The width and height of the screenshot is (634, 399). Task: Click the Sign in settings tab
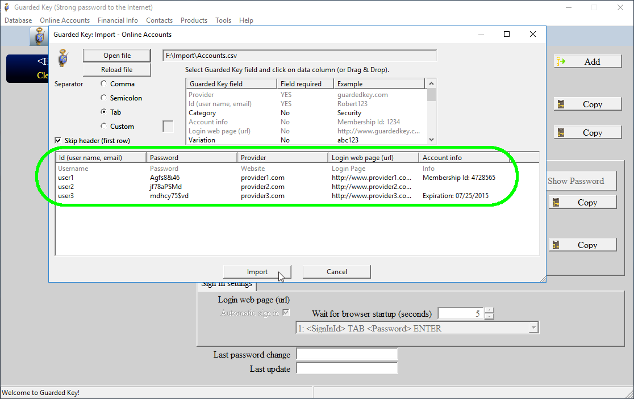(227, 285)
